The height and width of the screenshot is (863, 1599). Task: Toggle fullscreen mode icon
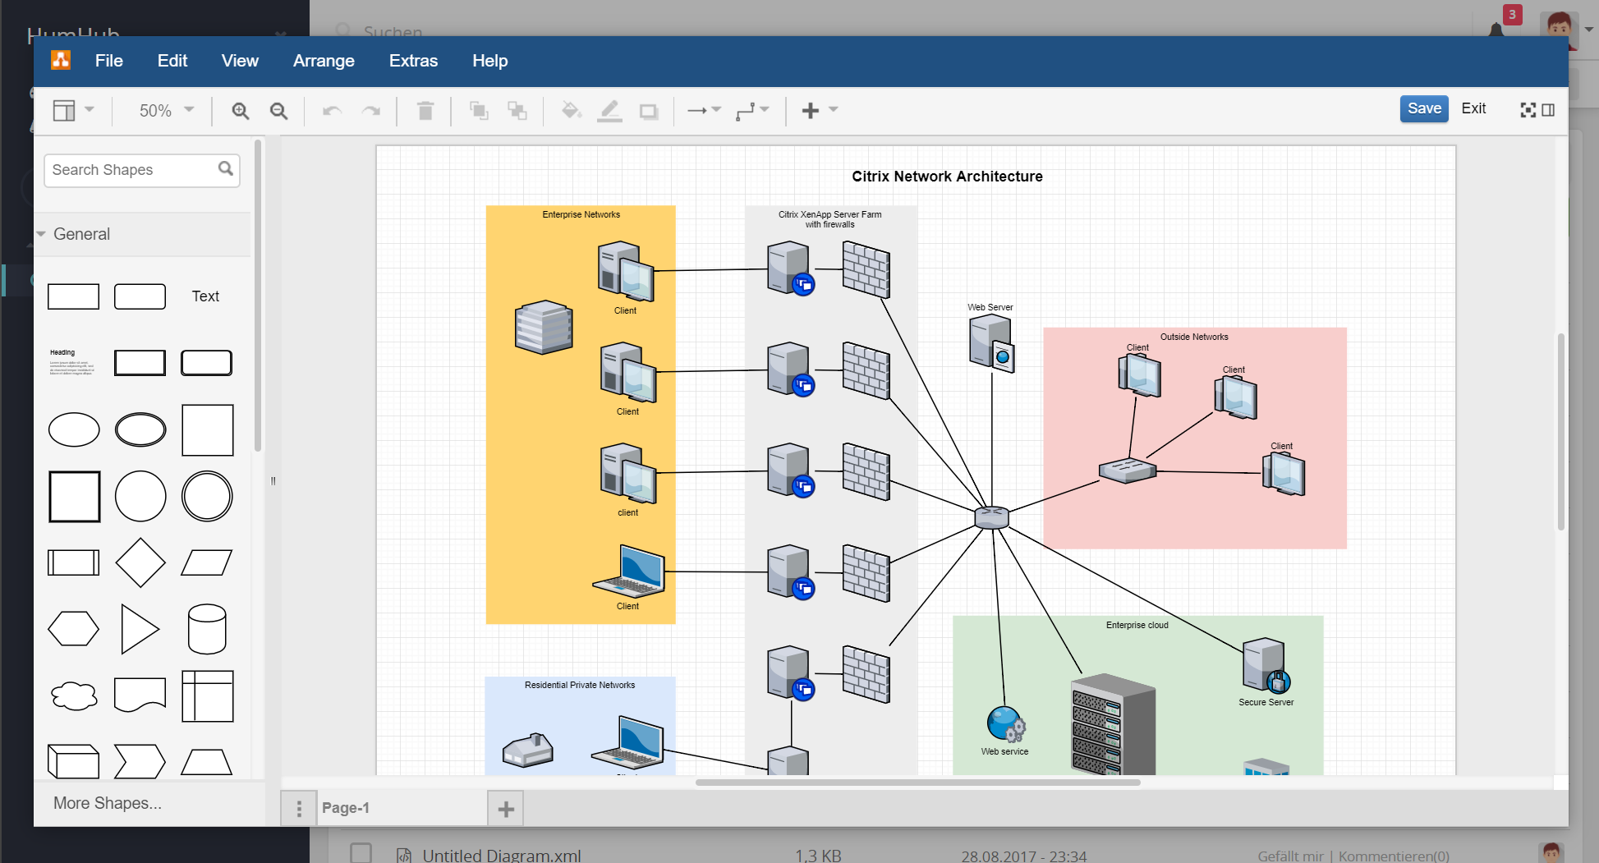[1528, 110]
